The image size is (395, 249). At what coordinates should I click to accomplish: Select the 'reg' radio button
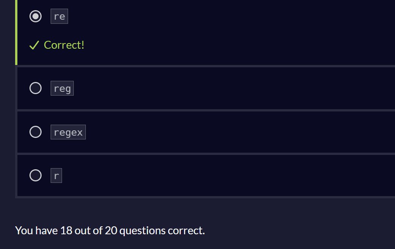click(x=36, y=88)
